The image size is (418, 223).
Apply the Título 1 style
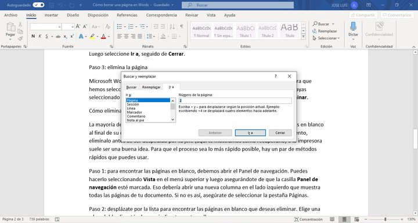tap(246, 31)
